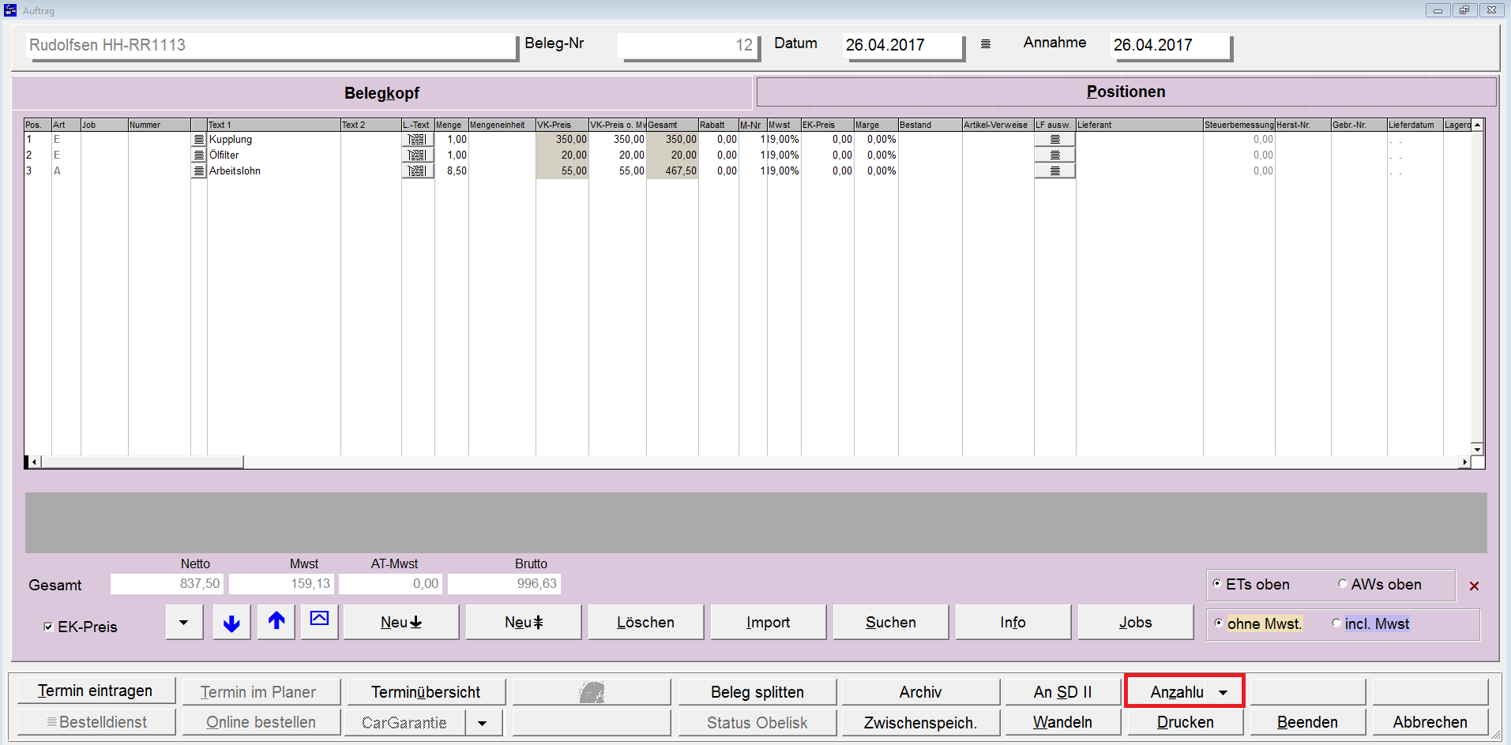Screen dimensions: 1511x745
Task: Click the Info button
Action: [x=1013, y=622]
